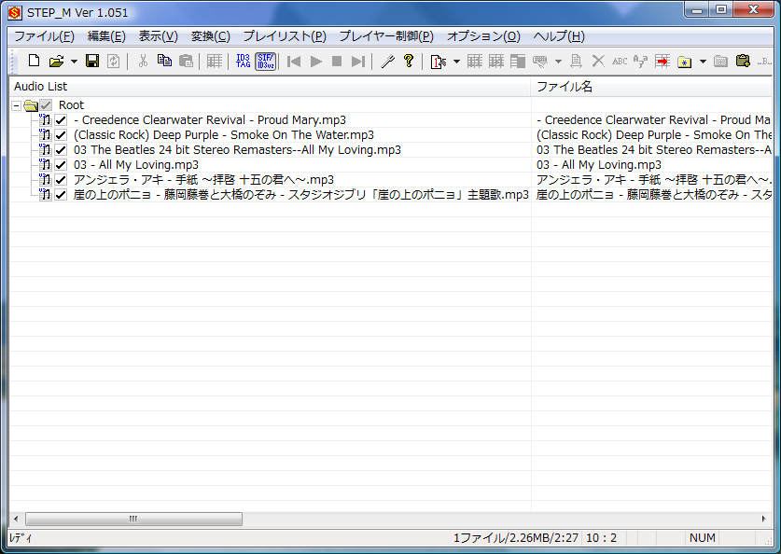Open the プレイリスト(P) menu
This screenshot has width=781, height=554.
(x=285, y=36)
